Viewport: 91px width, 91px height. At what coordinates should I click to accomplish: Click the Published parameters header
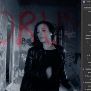click(88, 8)
